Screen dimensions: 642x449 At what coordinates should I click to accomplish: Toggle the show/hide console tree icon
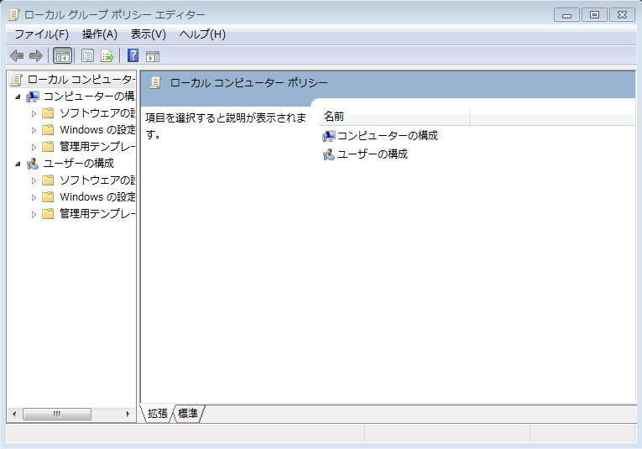63,55
